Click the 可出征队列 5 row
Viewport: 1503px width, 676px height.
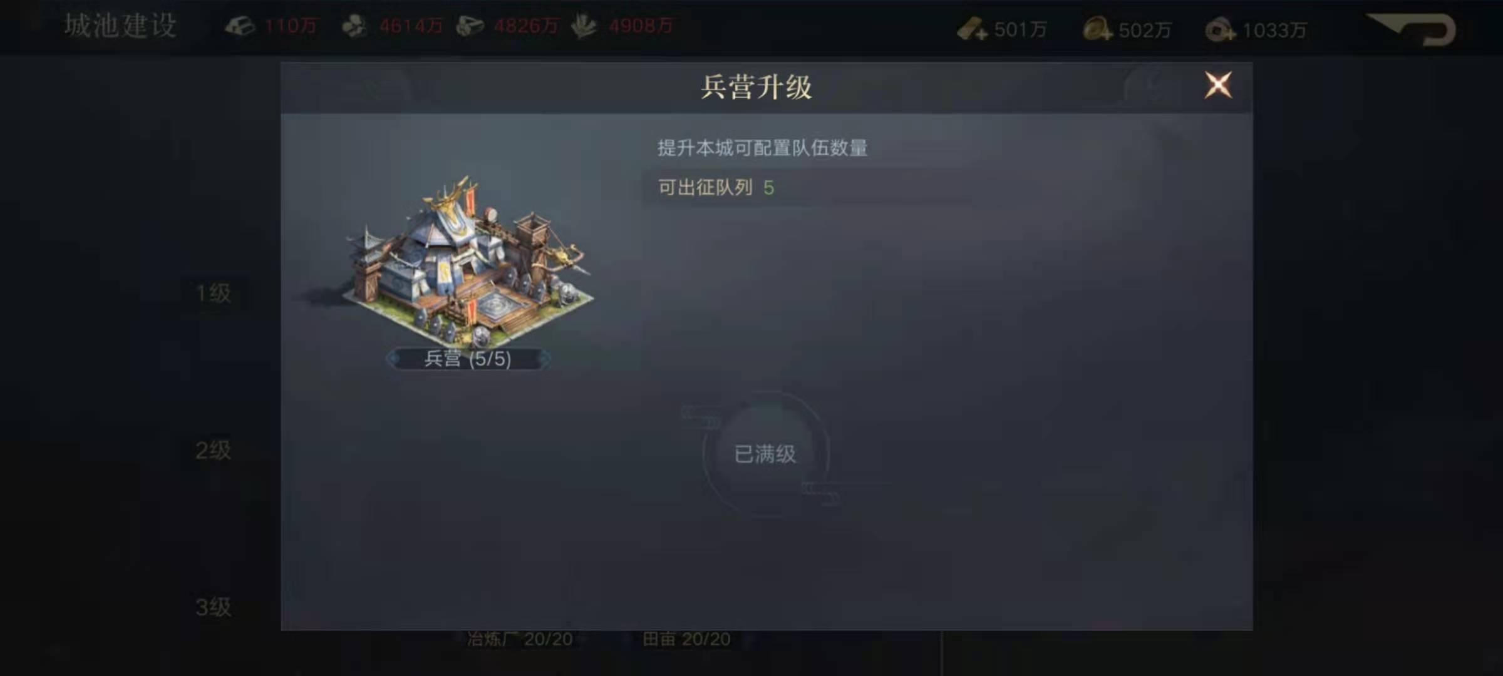pos(807,187)
